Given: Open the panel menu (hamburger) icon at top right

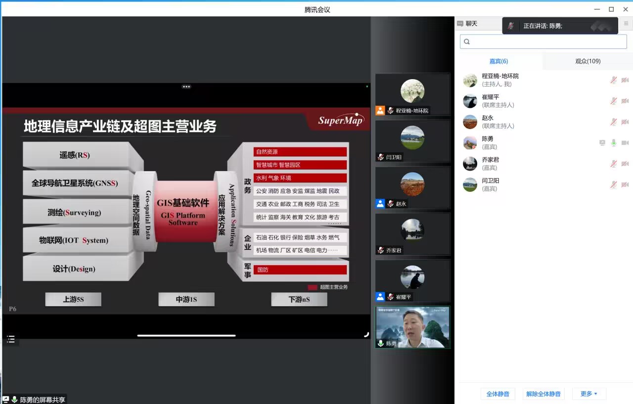Looking at the screenshot, I should (x=626, y=24).
